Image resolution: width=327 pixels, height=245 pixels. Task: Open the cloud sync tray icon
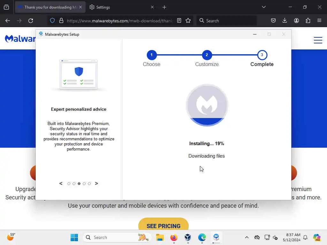coord(257,237)
